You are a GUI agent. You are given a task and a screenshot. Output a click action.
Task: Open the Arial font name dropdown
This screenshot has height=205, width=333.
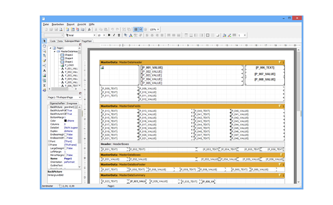tap(94, 35)
